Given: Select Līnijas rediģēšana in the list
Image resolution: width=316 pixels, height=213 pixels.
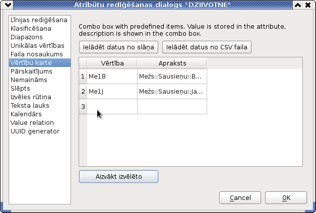Looking at the screenshot, I should pos(40,20).
